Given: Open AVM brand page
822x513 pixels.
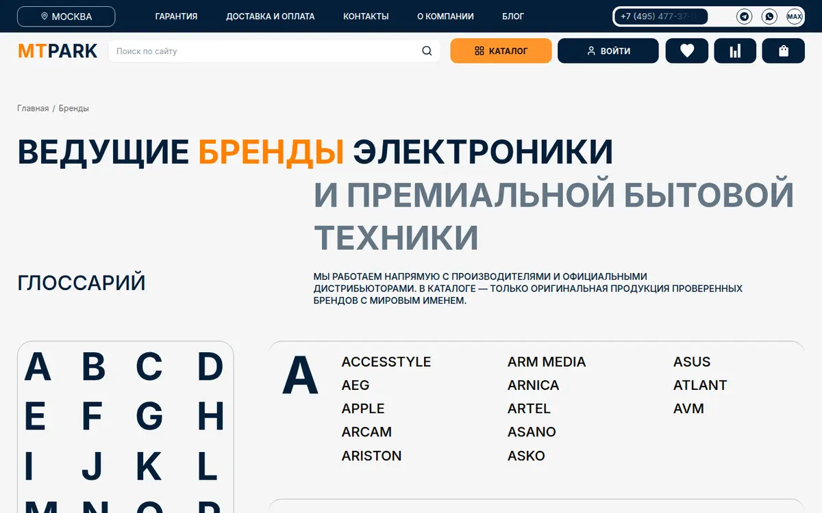Looking at the screenshot, I should click(x=688, y=408).
